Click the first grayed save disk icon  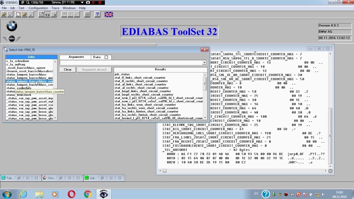tap(10, 14)
